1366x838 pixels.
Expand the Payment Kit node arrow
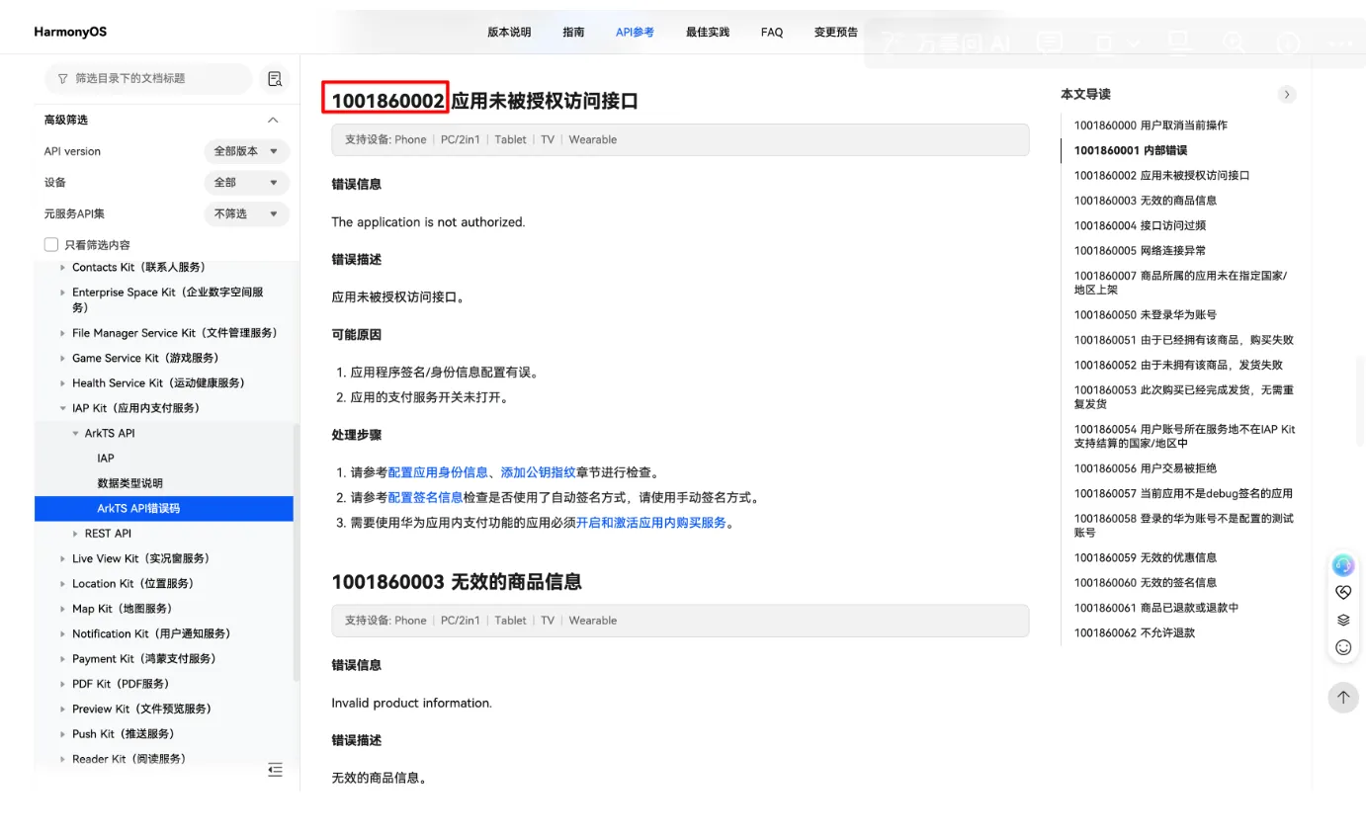click(x=63, y=659)
